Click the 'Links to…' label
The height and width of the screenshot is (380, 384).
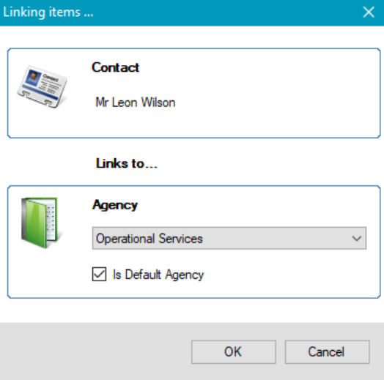coord(126,163)
